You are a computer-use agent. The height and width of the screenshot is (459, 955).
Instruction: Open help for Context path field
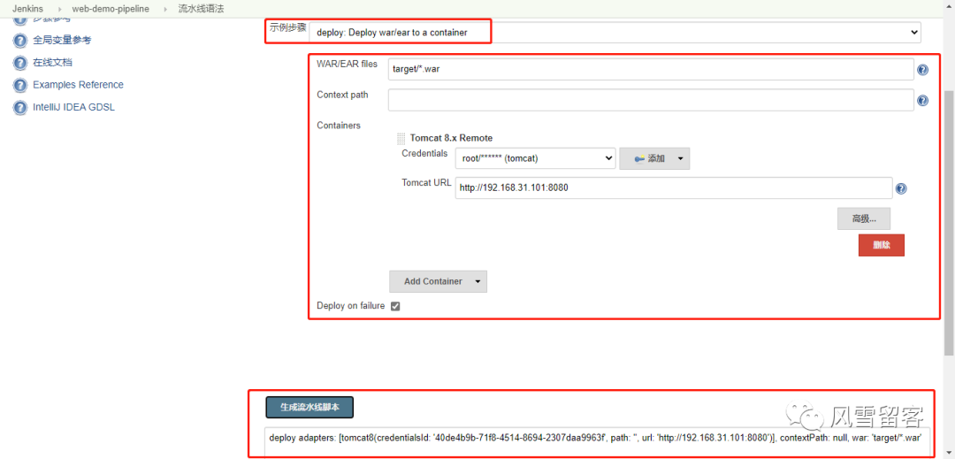point(922,101)
